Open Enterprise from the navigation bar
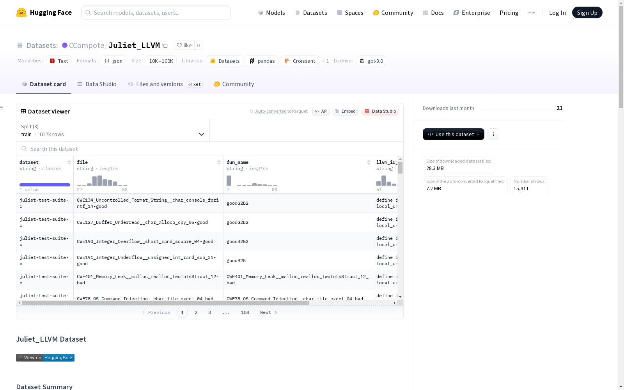This screenshot has width=624, height=390. pyautogui.click(x=472, y=12)
